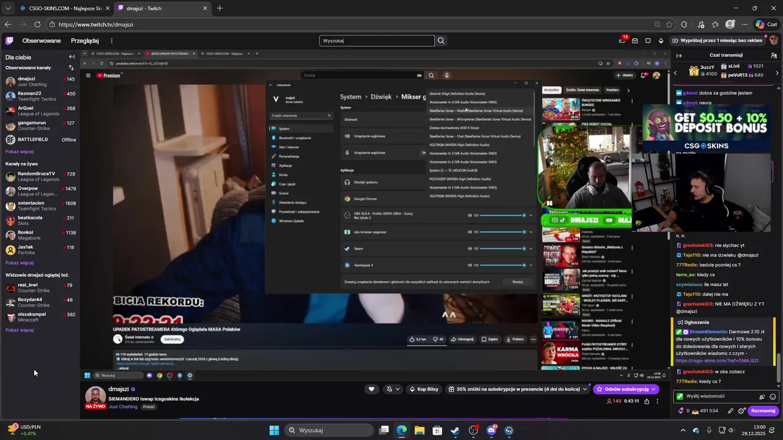Open browser tab list dropdown

pyautogui.click(x=8, y=9)
